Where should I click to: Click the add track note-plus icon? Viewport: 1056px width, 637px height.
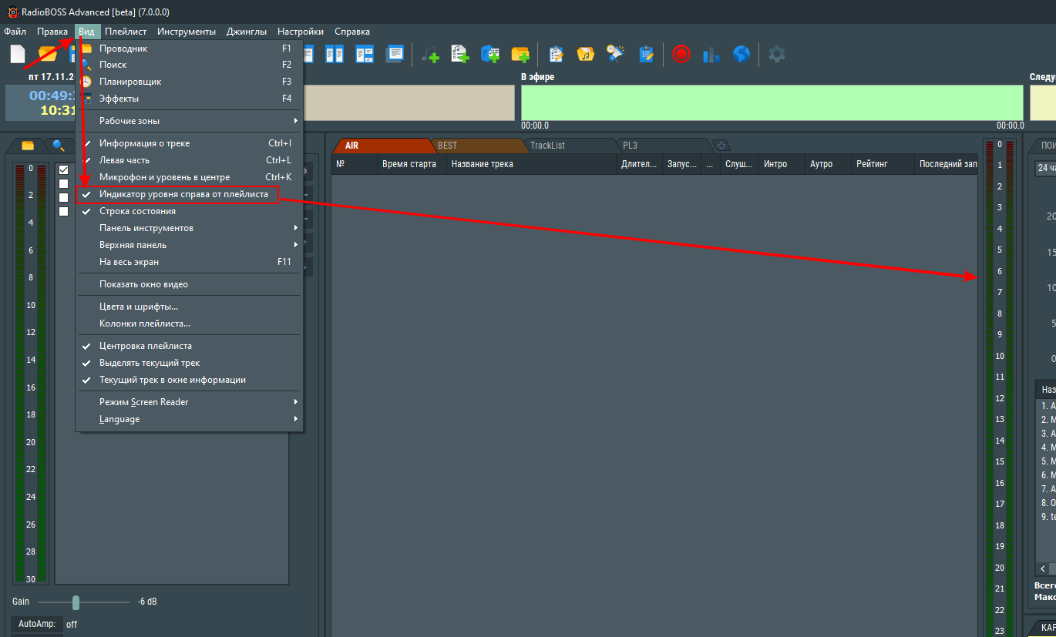[430, 55]
